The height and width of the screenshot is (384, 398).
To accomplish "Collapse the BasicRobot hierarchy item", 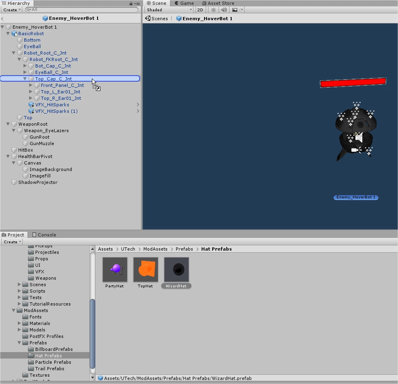I will (x=8, y=34).
